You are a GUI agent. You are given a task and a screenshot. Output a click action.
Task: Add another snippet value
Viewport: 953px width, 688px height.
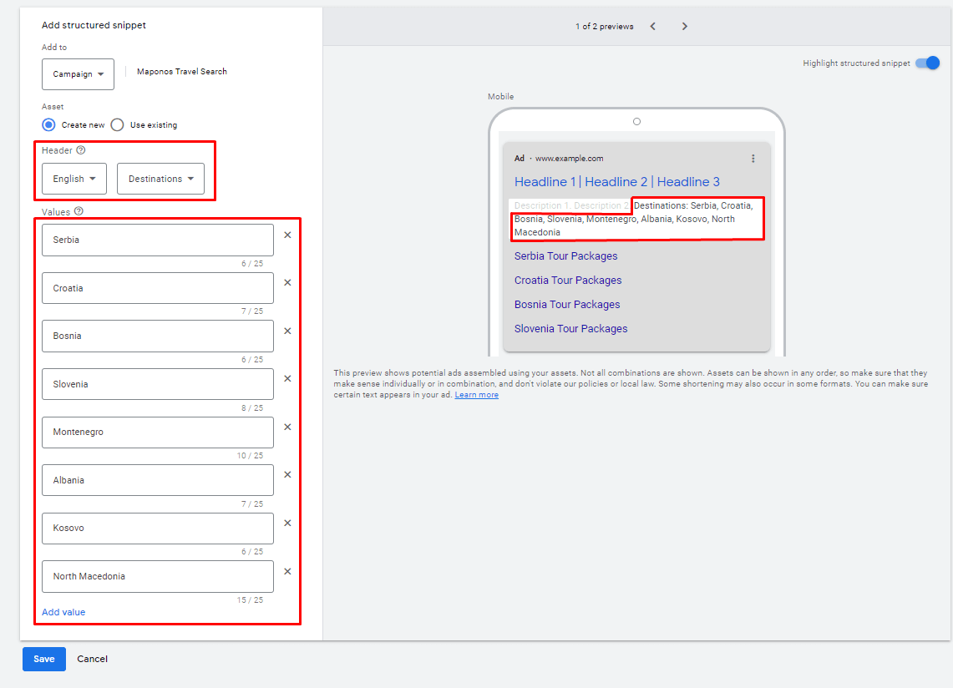click(x=63, y=612)
